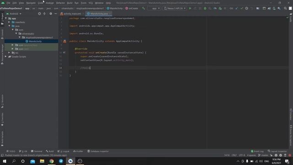Click Collapse All icon in Project panel
Screen dimensions: 293x165
[x=44, y=14]
